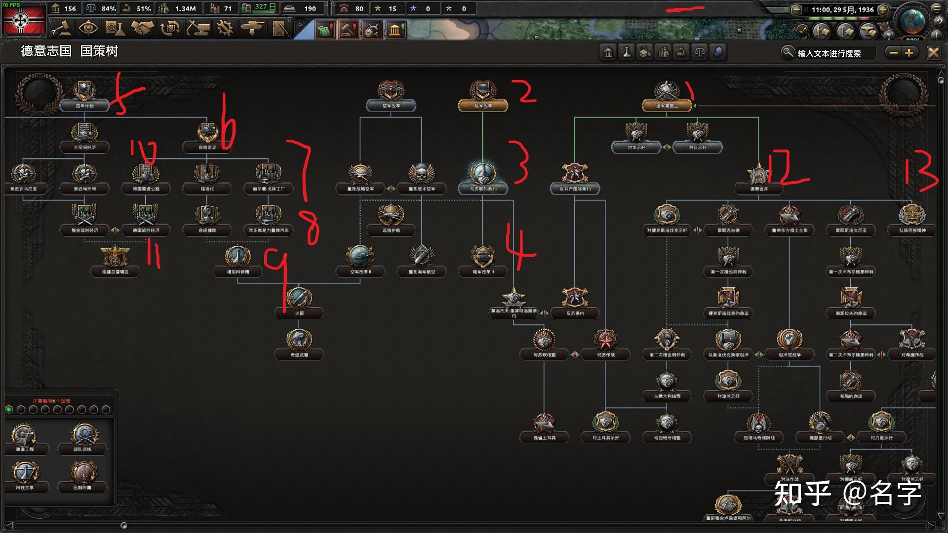Image resolution: width=948 pixels, height=533 pixels.
Task: Select the 德奥合并 focus
Action: 758,179
